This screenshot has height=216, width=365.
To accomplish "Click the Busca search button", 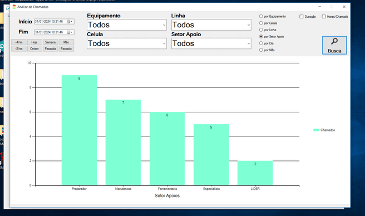I will (334, 45).
